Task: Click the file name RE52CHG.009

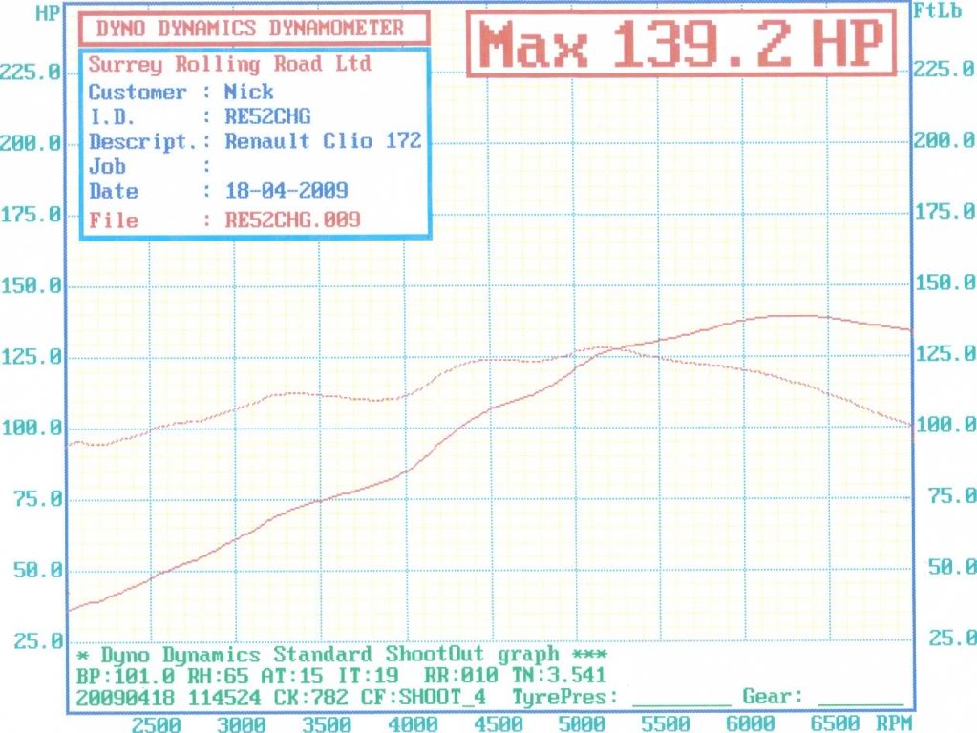Action: coord(291,220)
